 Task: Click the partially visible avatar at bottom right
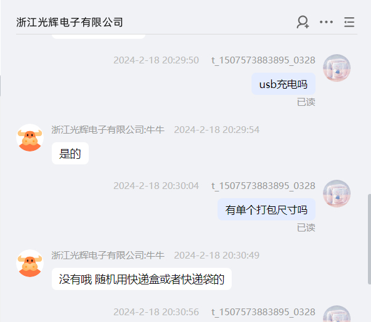(336, 314)
